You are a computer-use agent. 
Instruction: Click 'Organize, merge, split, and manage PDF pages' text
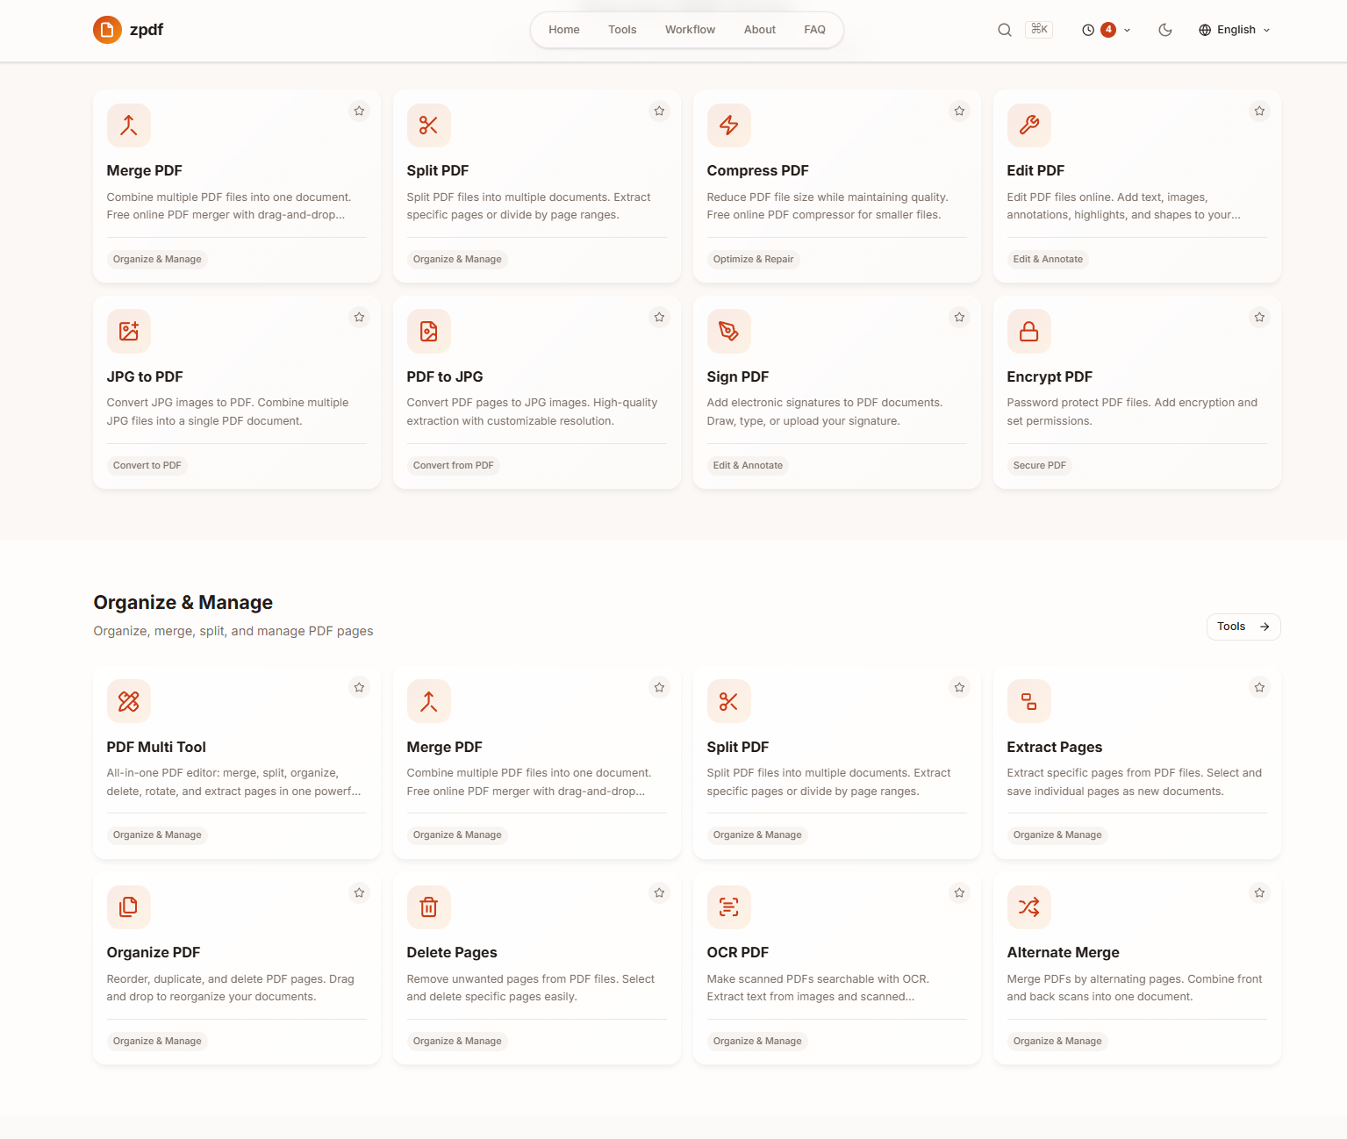(x=233, y=631)
